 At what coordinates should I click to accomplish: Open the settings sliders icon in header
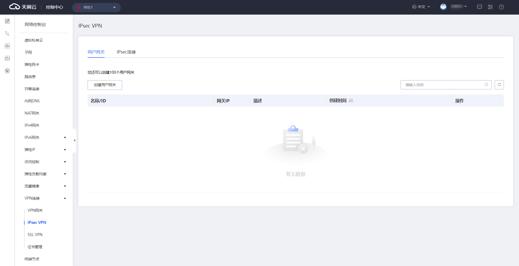click(x=490, y=7)
